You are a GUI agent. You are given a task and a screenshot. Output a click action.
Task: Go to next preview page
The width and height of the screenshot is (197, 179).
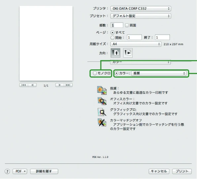tap(60, 85)
